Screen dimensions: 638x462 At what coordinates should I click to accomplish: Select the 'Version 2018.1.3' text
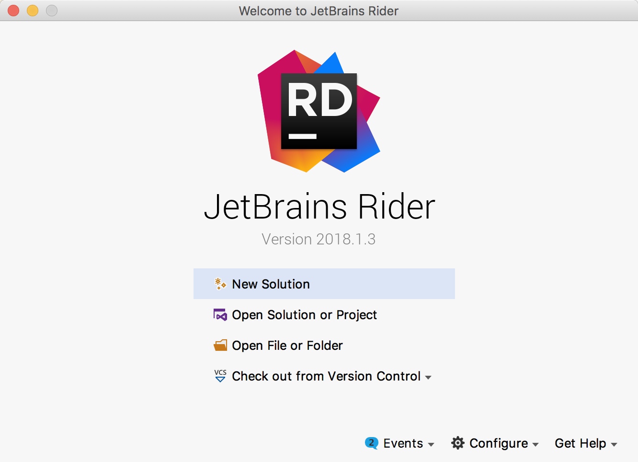319,239
